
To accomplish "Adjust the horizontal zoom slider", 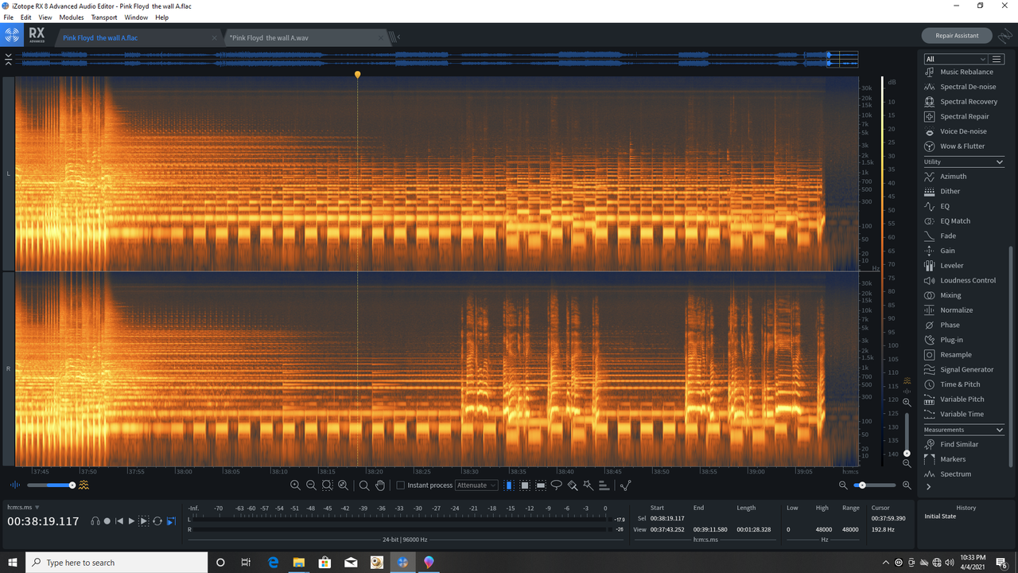I will click(875, 485).
